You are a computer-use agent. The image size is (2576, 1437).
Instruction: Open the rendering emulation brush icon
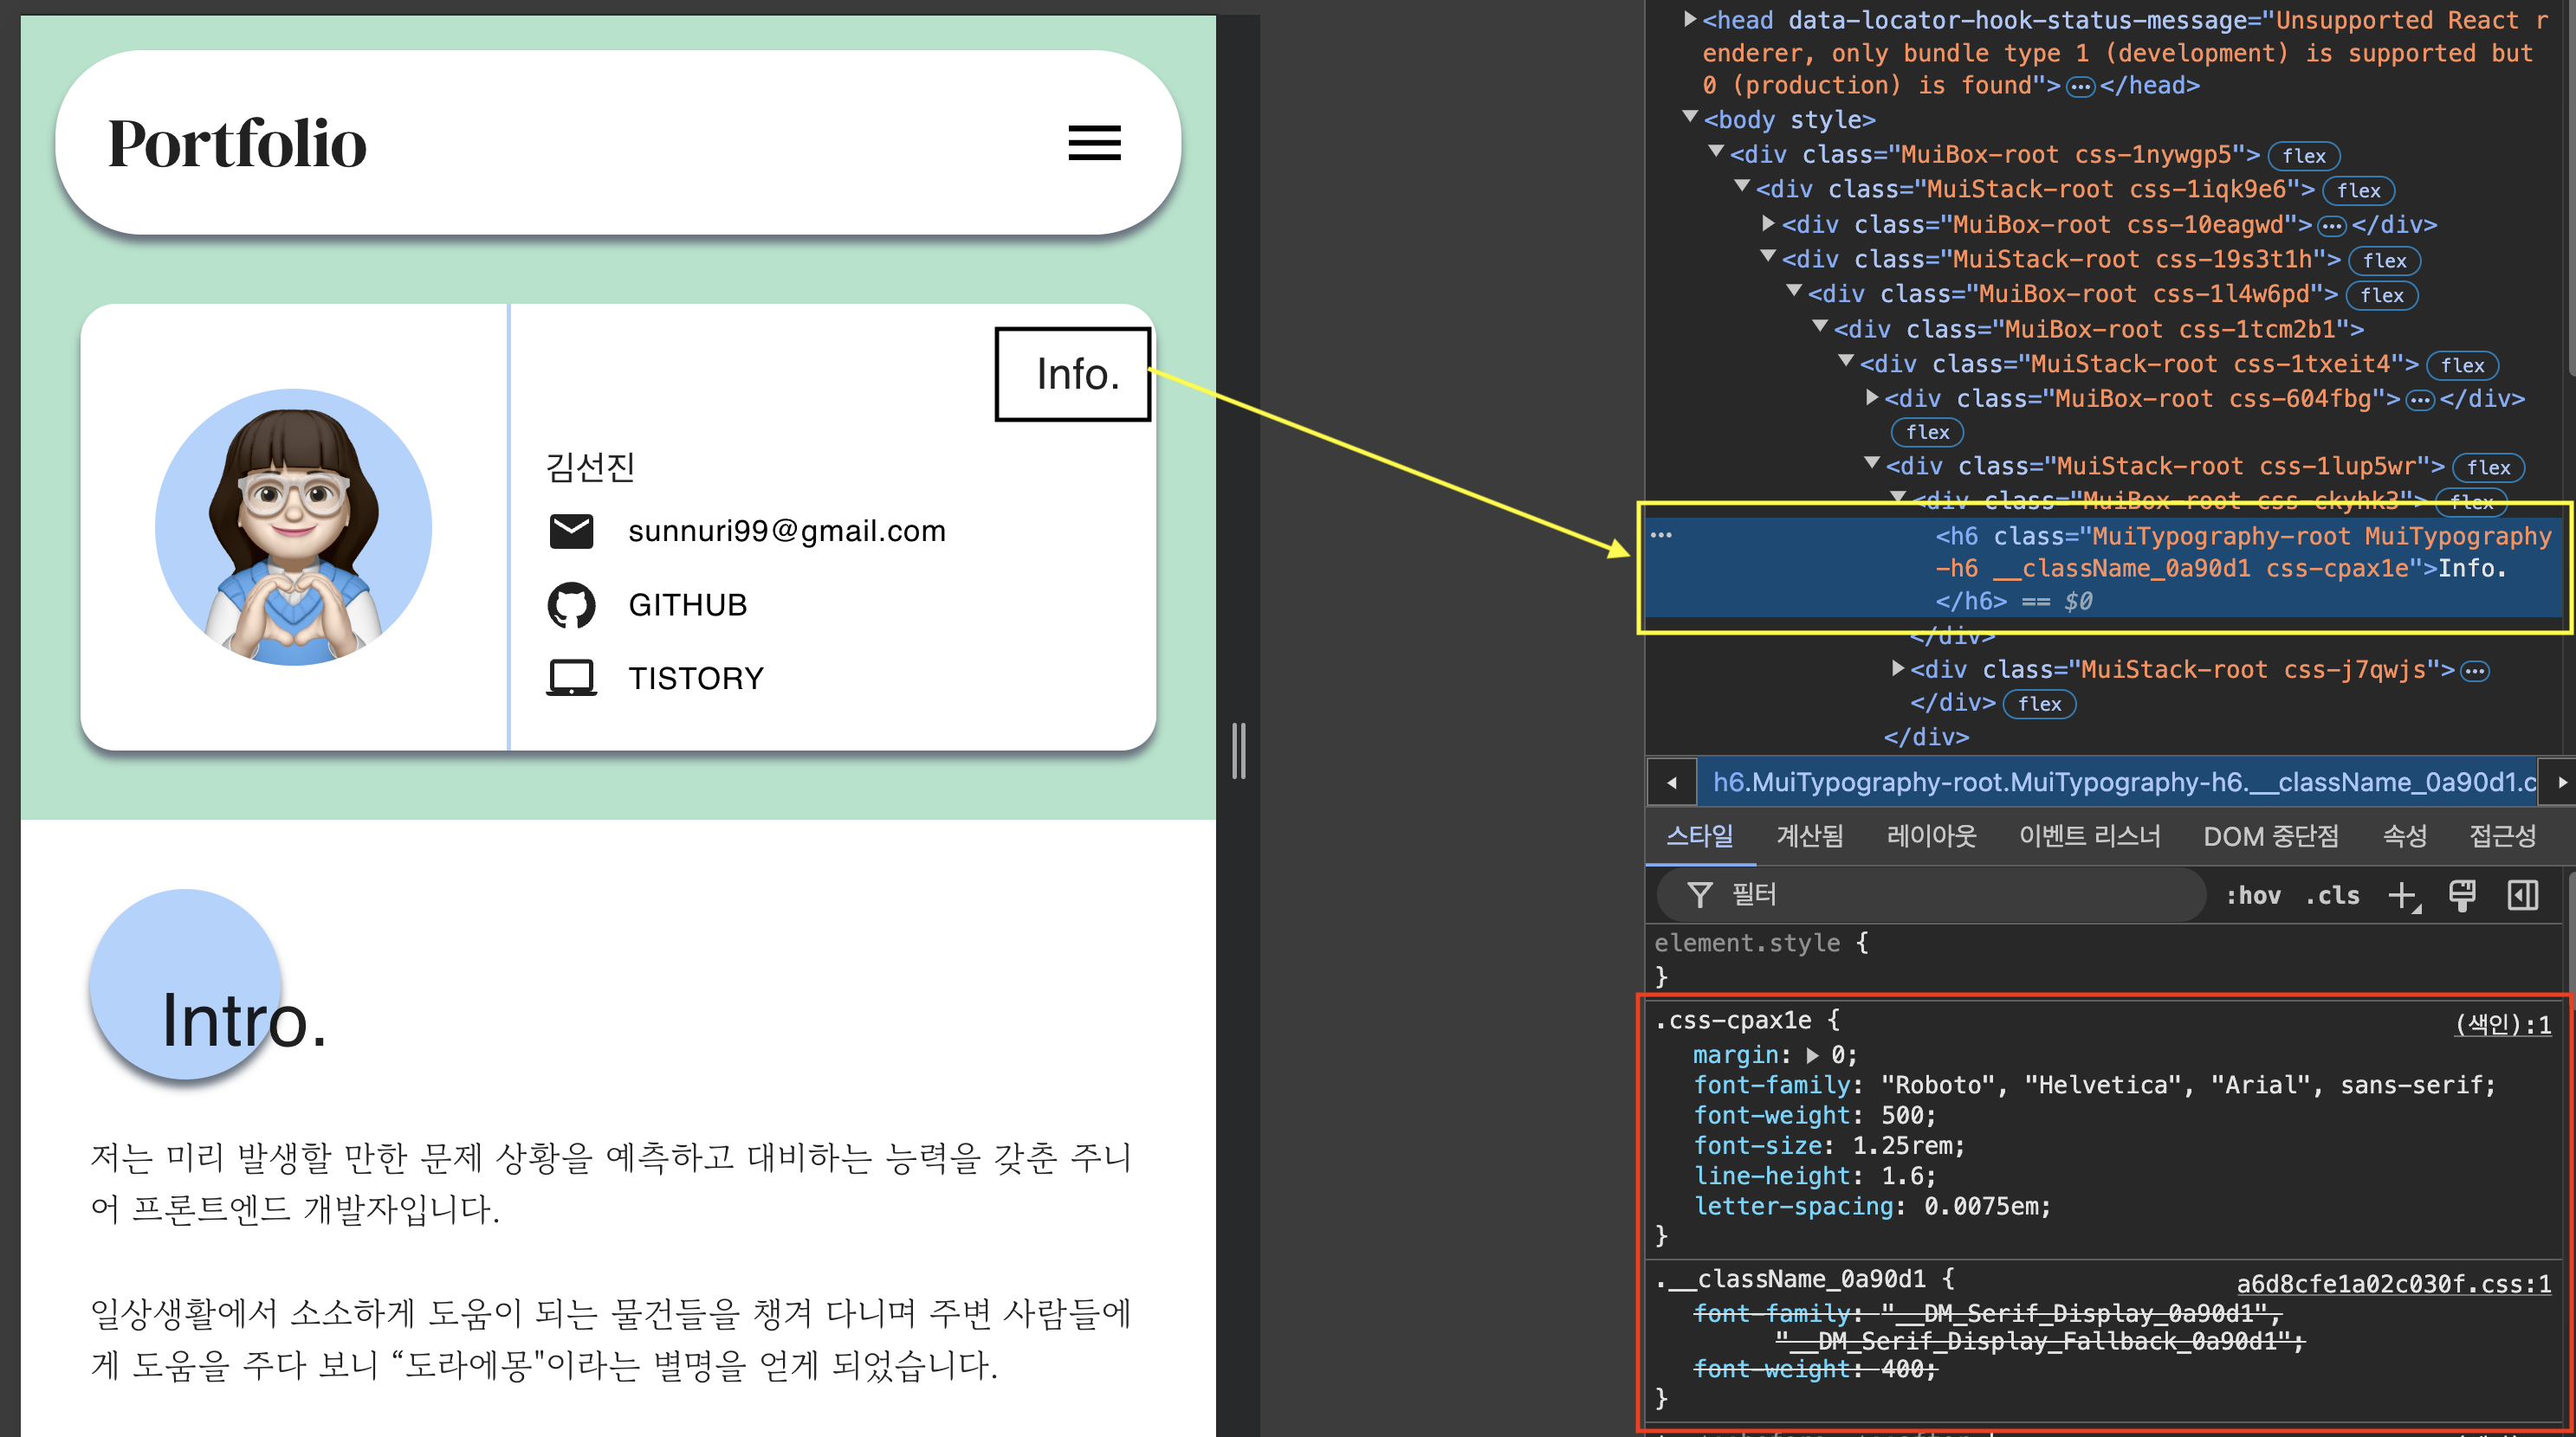coord(2462,895)
